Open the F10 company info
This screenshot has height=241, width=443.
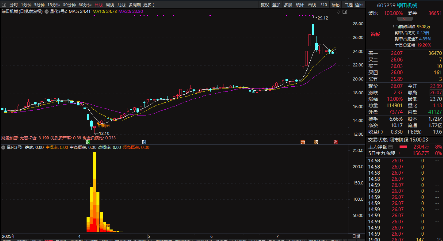click(324, 5)
